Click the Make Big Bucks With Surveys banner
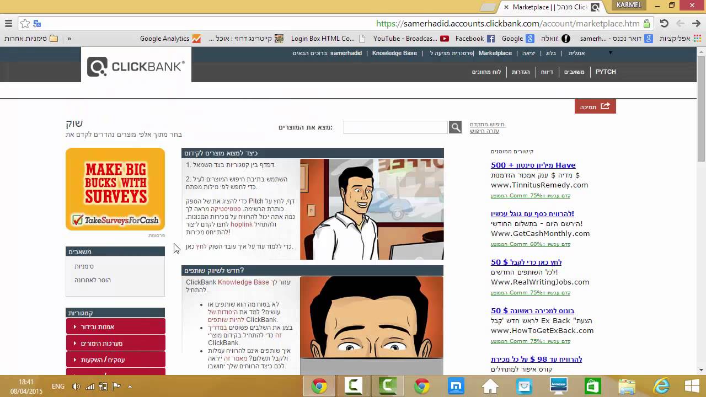 point(115,189)
